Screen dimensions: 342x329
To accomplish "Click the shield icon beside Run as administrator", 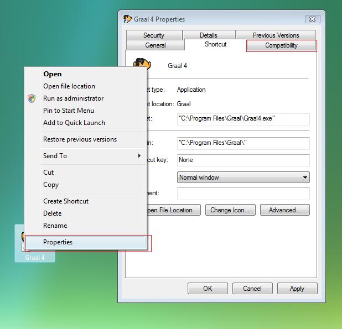I will coord(32,98).
